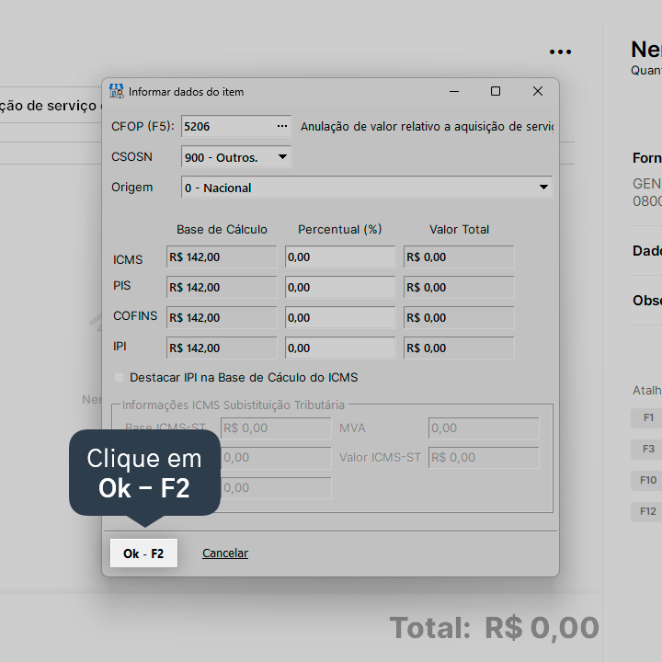
Task: Minimize the Informar dados do item dialog
Action: click(x=454, y=91)
